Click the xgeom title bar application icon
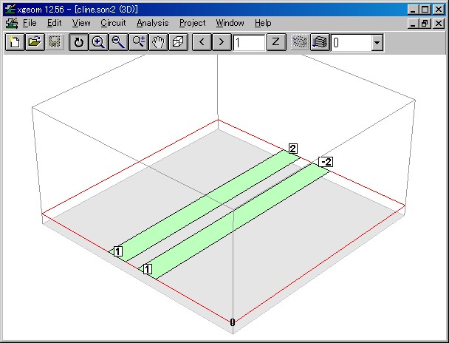 pyautogui.click(x=10, y=9)
